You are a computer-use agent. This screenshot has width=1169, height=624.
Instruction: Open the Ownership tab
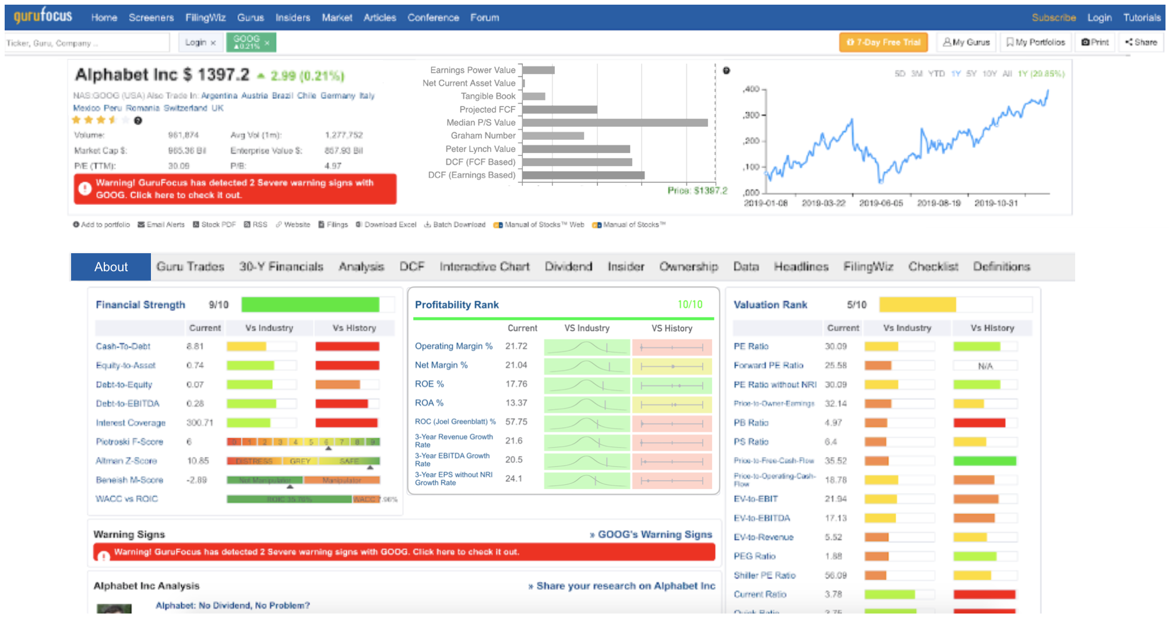(688, 267)
